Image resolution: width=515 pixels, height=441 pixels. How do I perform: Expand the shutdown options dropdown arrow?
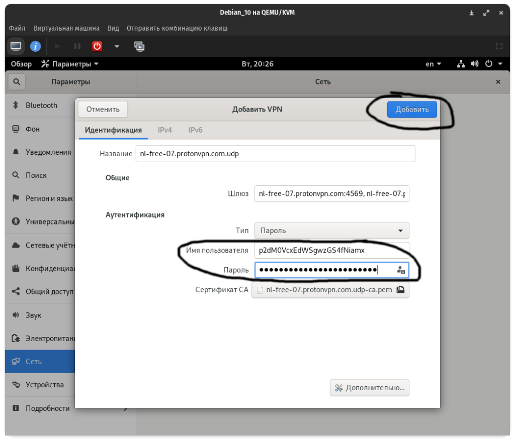[117, 46]
